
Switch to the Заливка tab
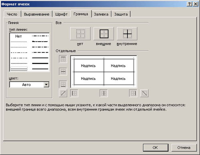[x=101, y=14]
